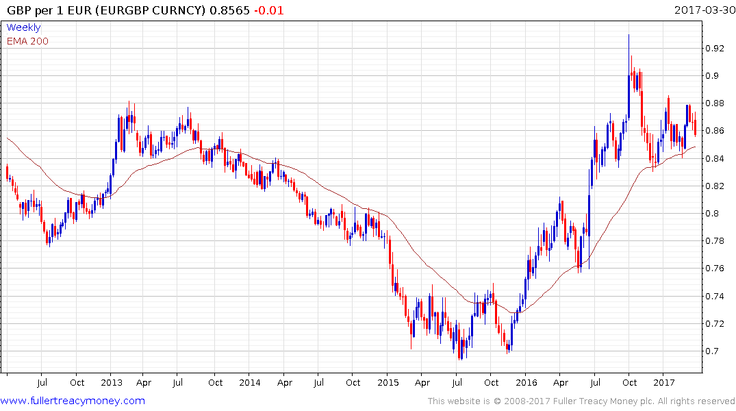Click the Fuller Treacy Money copyright notice
Image resolution: width=736 pixels, height=411 pixels.
(581, 401)
